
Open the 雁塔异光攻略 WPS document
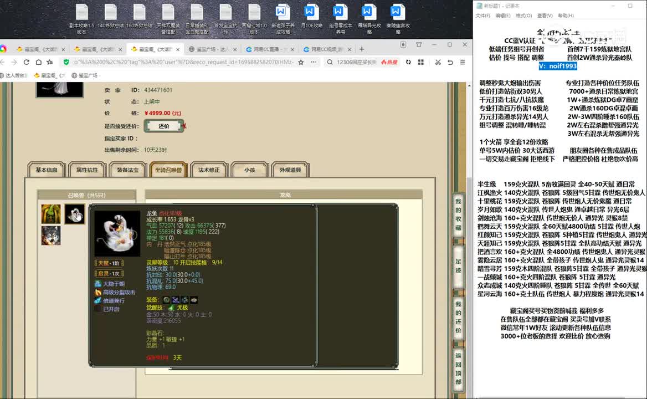369,19
